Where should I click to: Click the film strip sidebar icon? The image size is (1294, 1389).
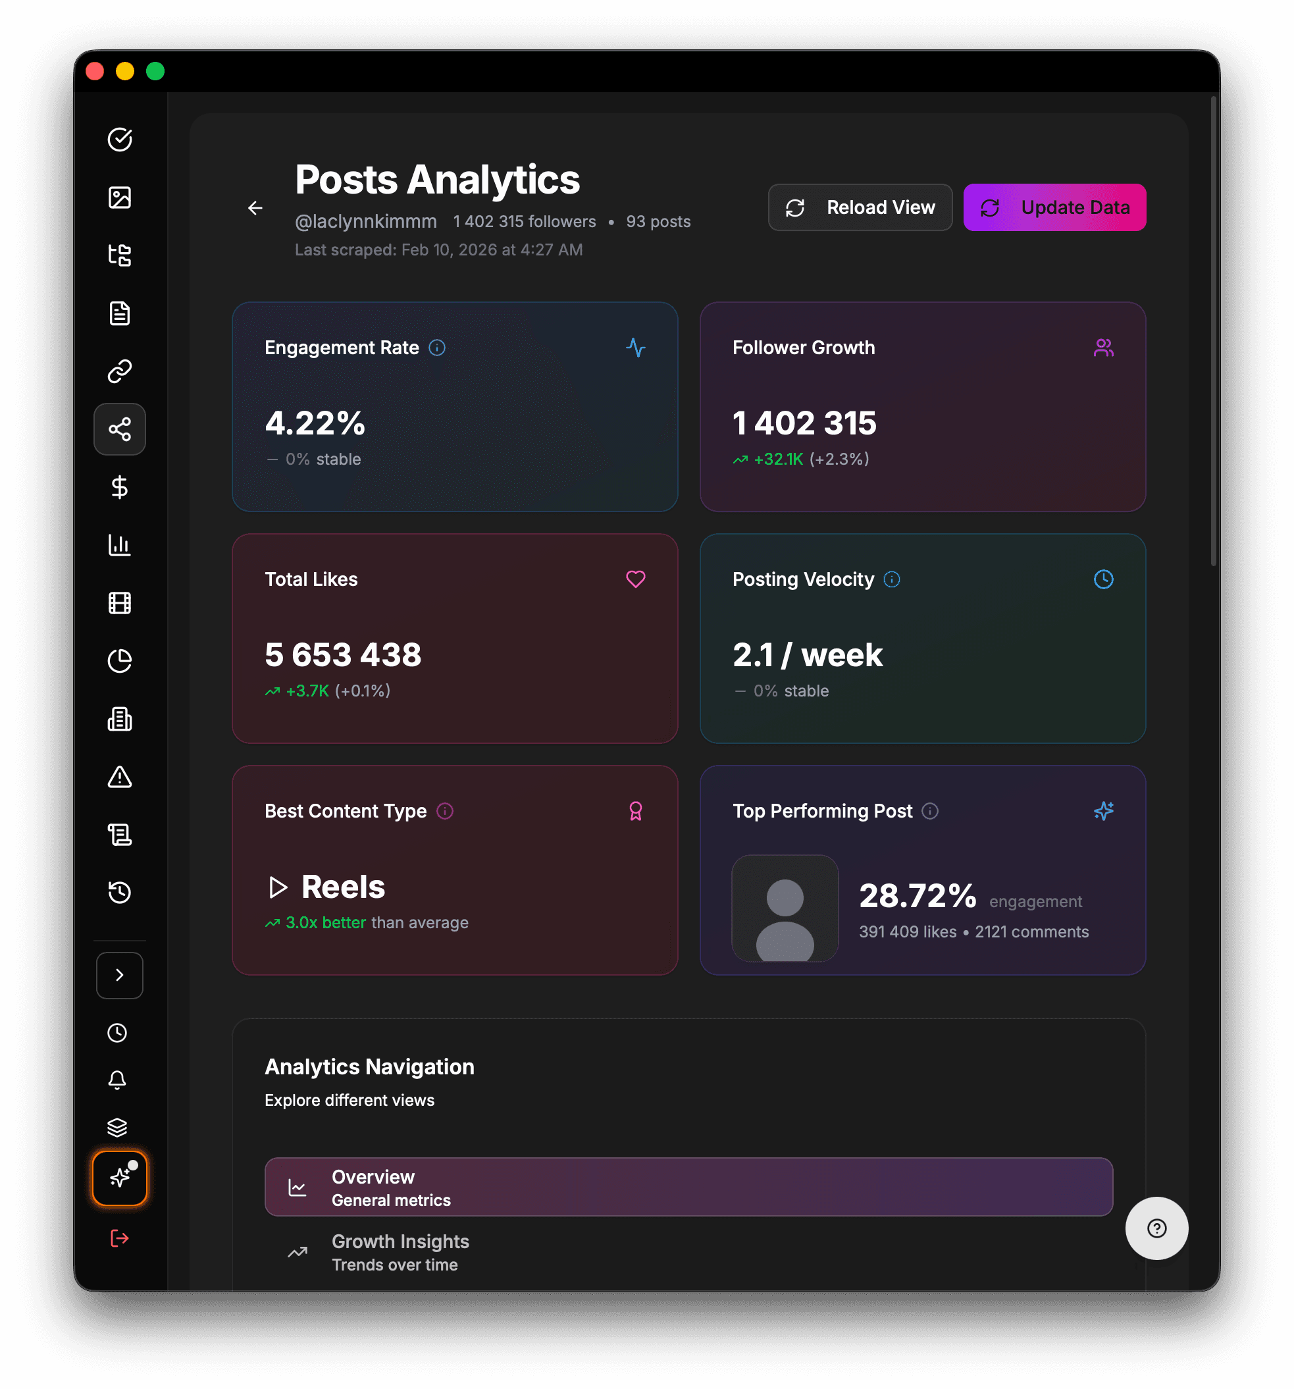120,603
